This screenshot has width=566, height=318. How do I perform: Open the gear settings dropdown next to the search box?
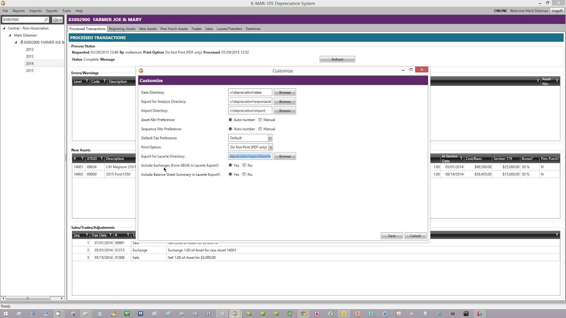point(57,20)
